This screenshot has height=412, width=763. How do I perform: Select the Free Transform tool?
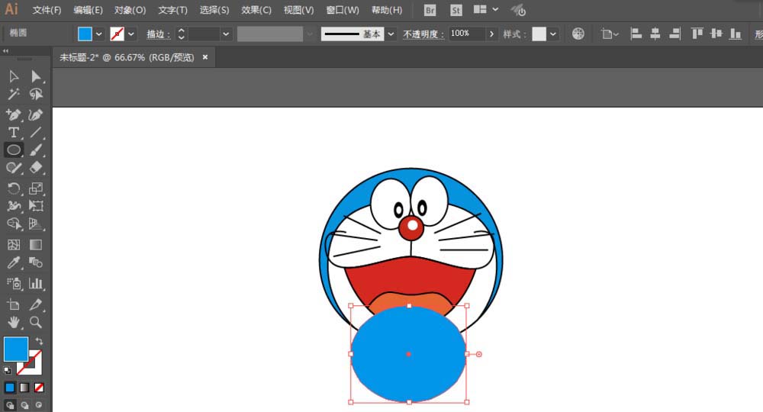click(36, 206)
